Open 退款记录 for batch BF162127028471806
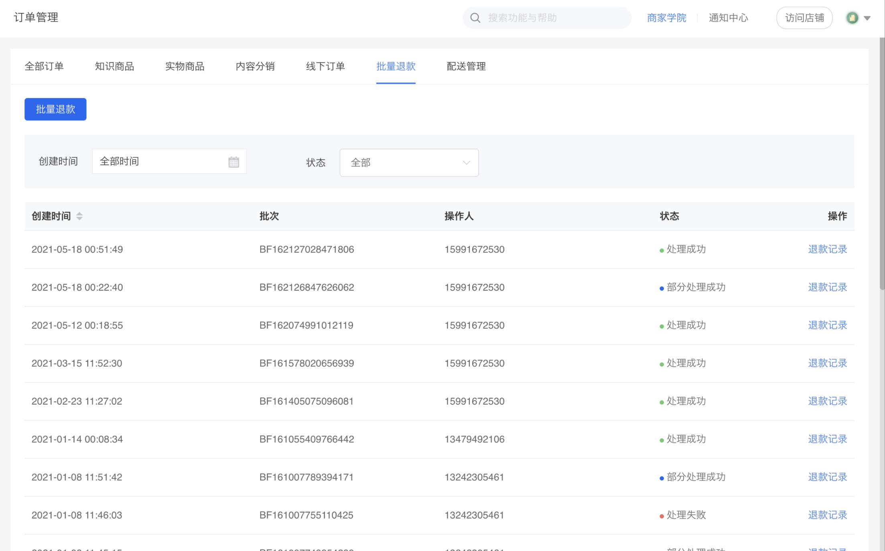Viewport: 885px width, 551px height. [827, 249]
